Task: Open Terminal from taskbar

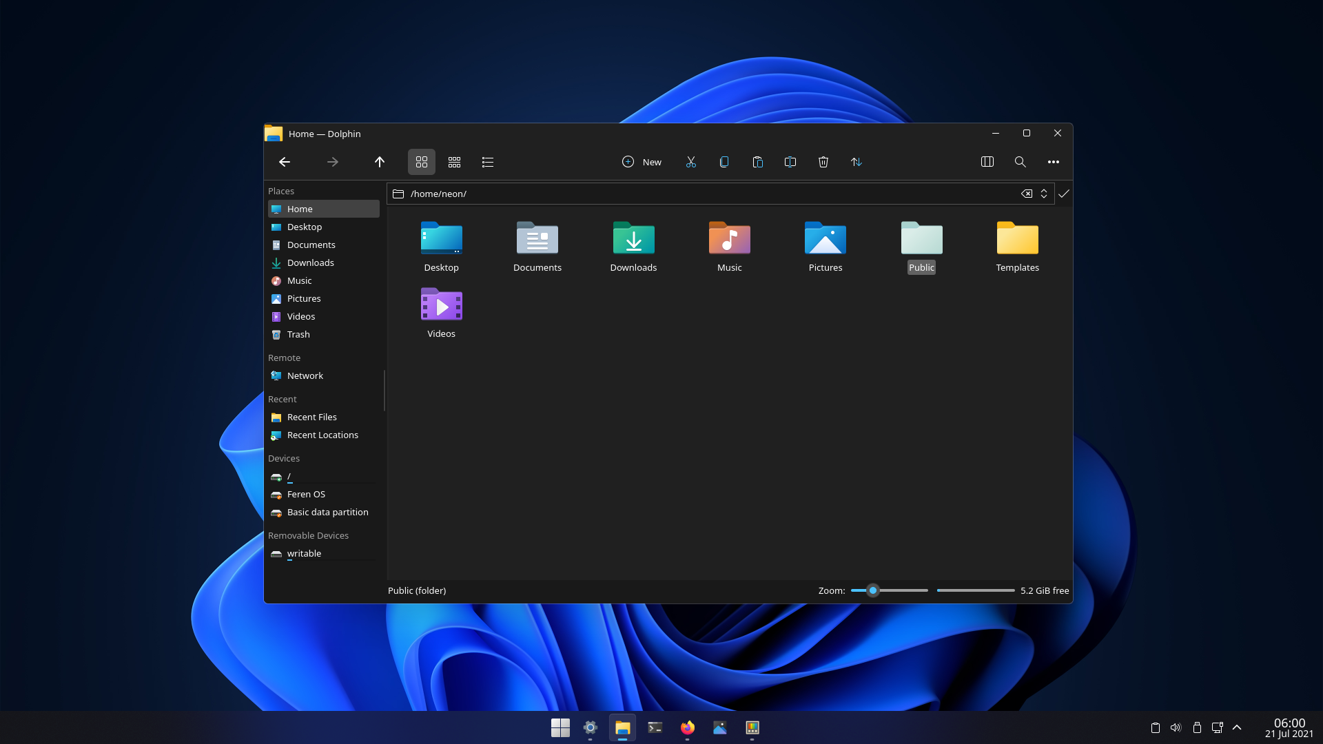Action: tap(655, 727)
